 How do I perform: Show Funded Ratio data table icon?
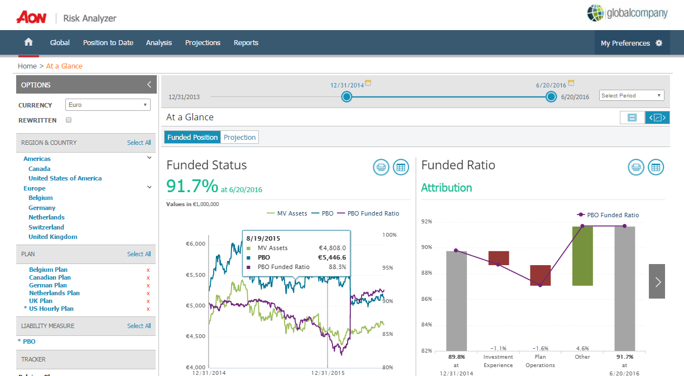656,167
